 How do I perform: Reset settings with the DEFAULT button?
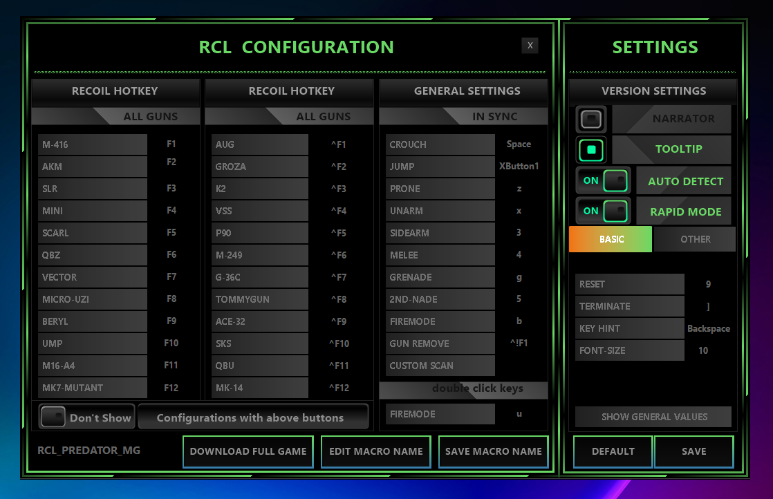613,451
